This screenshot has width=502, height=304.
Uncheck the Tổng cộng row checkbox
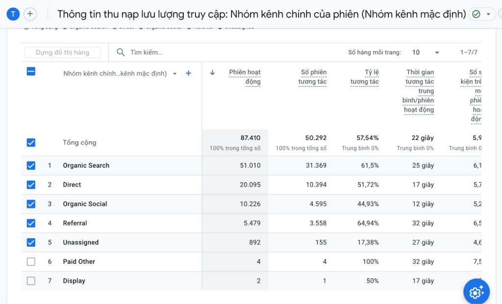click(31, 142)
